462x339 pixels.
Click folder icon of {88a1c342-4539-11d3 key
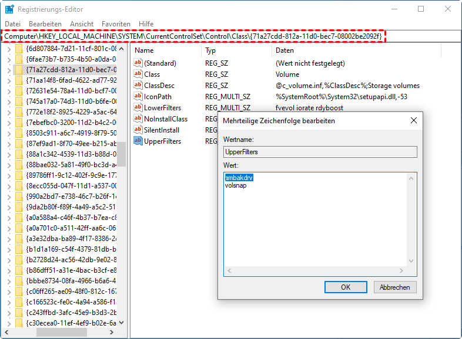pos(19,154)
